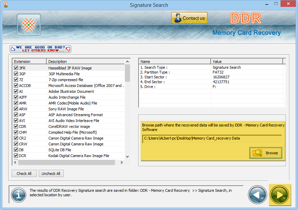
Task: Toggle the ARW extension checkbox
Action: (16, 109)
